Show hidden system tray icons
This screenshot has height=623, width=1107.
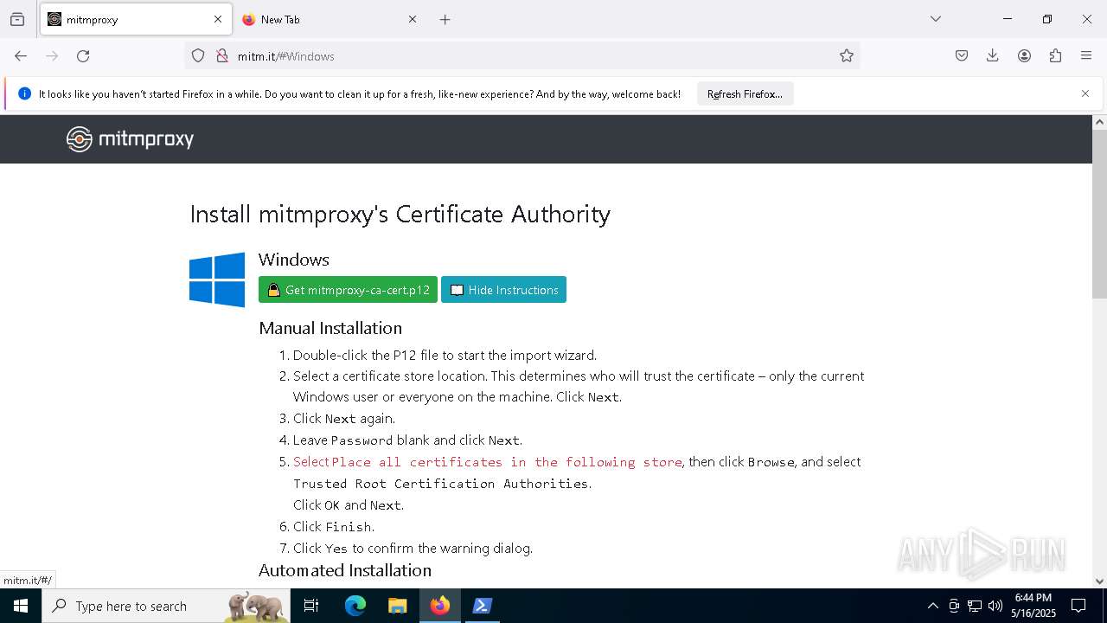[932, 606]
